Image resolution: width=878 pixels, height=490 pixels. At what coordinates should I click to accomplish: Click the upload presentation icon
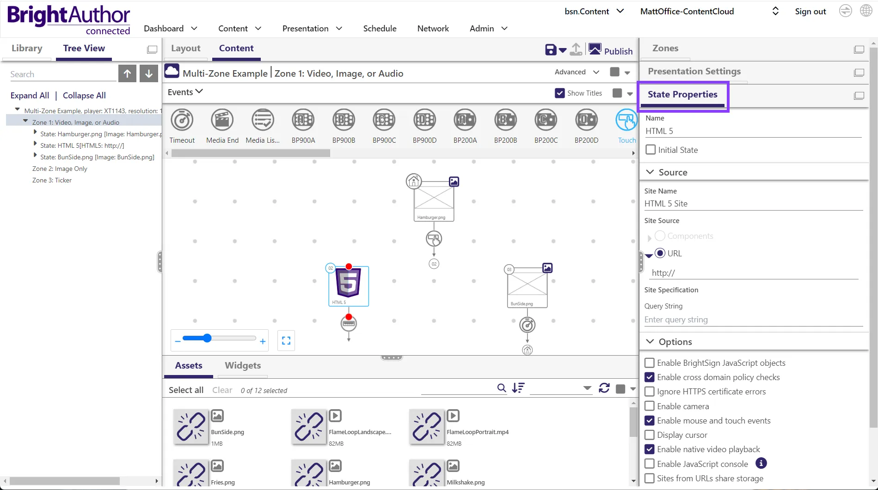click(x=576, y=49)
